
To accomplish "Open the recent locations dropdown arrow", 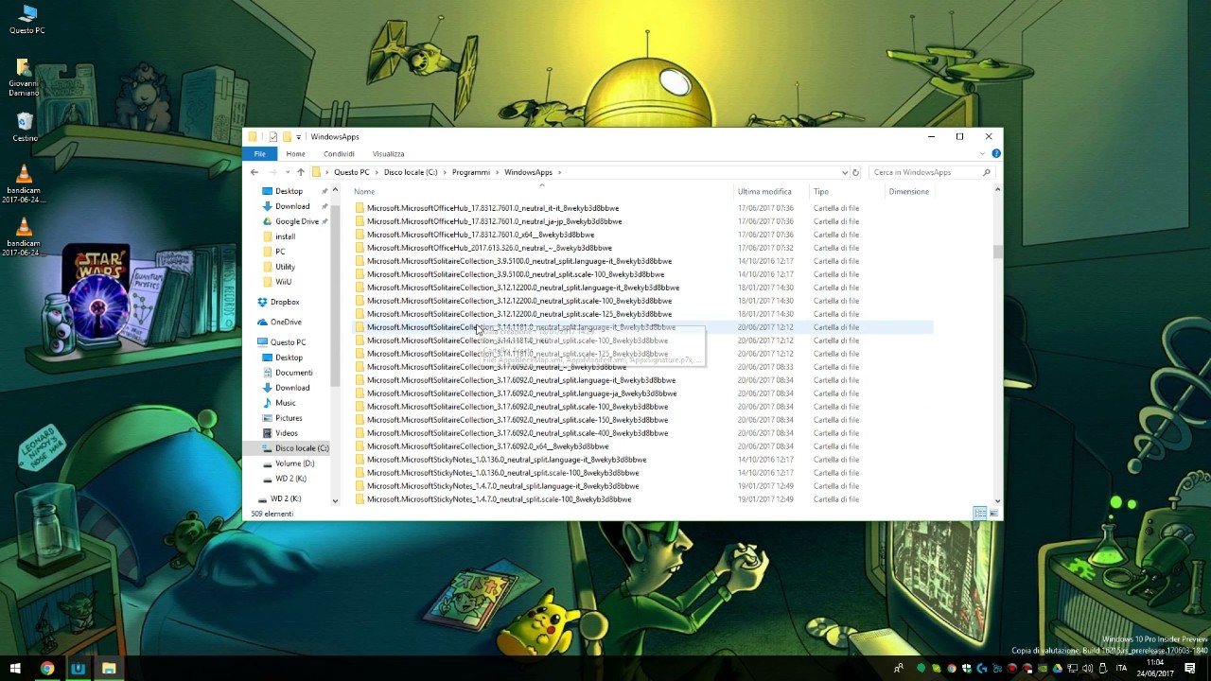I will point(287,172).
